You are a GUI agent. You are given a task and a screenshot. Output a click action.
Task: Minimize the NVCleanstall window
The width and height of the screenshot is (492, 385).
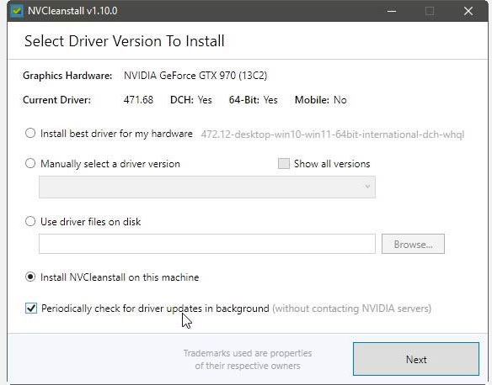point(391,11)
